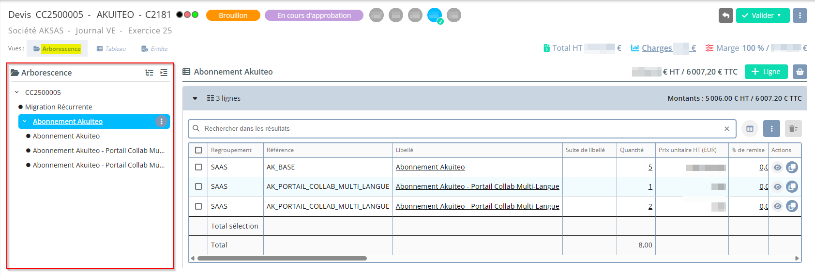The height and width of the screenshot is (276, 815).
Task: Open the three-dot menu on highlighted tree node
Action: (161, 122)
